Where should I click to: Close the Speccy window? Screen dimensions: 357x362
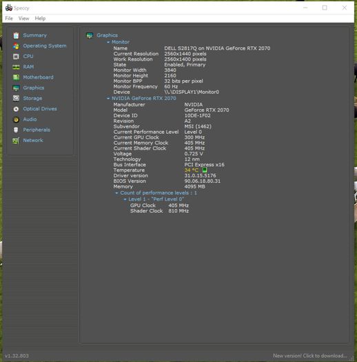click(345, 8)
